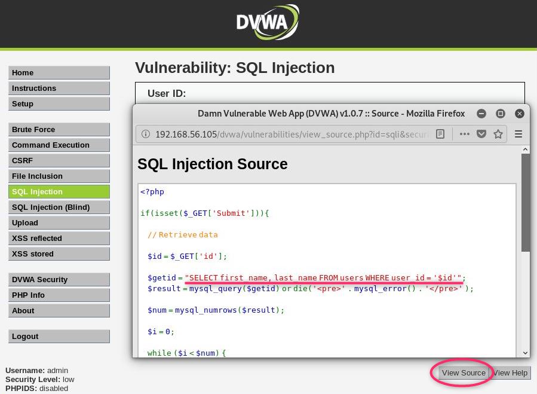Open page actions three-dots menu

pos(464,134)
